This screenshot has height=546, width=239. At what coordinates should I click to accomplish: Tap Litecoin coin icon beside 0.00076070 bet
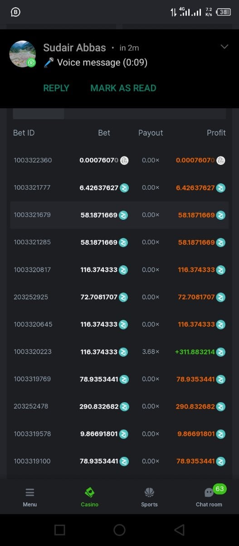[x=124, y=160]
